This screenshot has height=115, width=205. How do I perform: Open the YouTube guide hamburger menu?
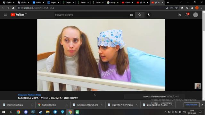[x=5, y=15]
